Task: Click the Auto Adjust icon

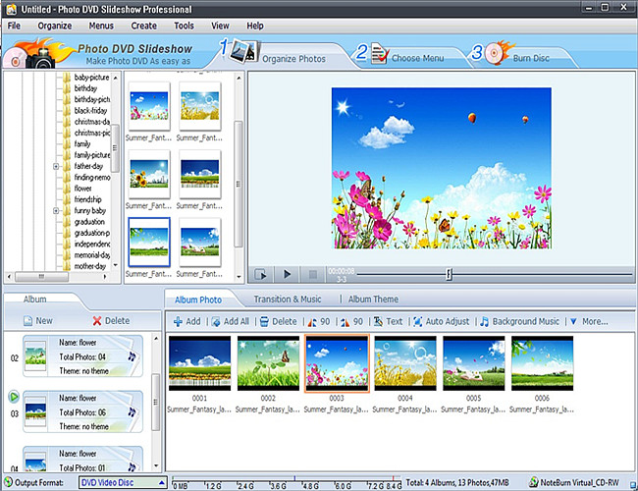Action: pyautogui.click(x=417, y=322)
